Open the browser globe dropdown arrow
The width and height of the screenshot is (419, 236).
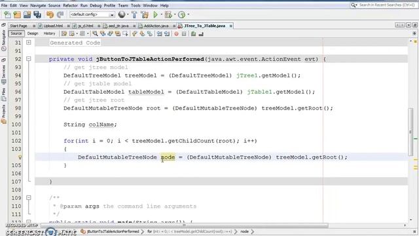point(128,14)
